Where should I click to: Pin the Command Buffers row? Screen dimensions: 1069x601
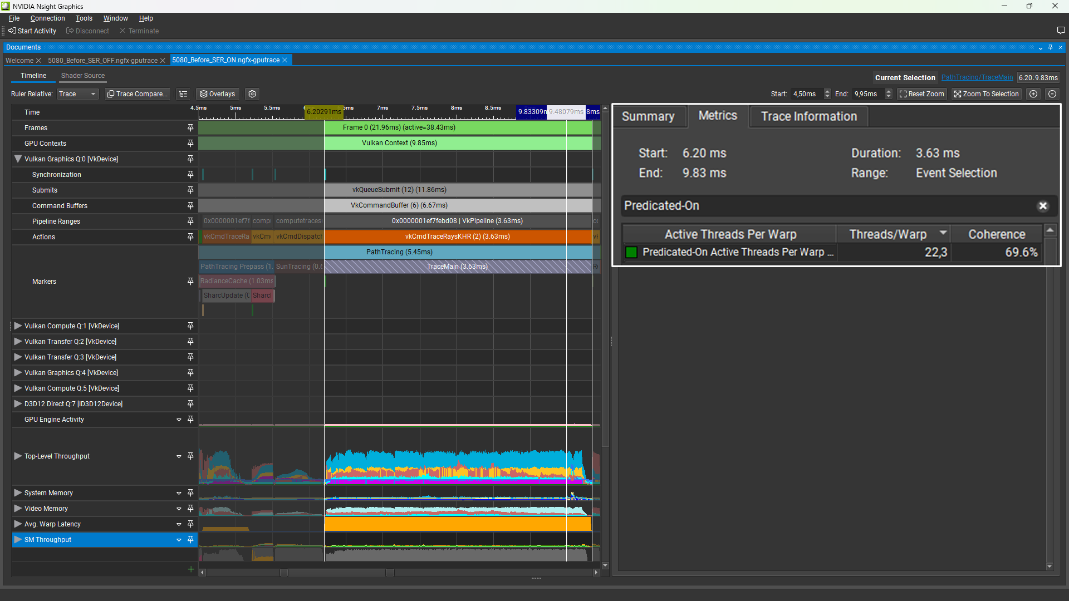(190, 206)
